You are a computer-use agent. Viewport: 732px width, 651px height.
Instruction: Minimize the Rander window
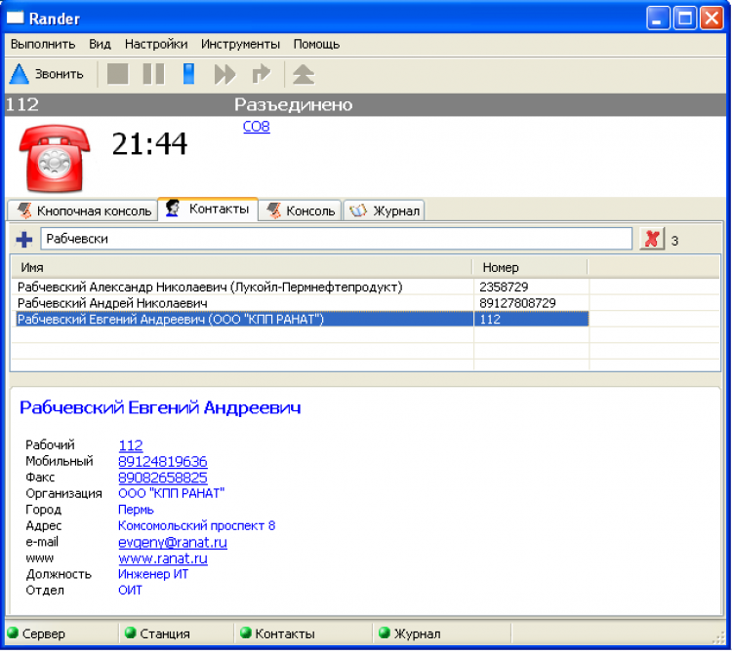pos(658,19)
